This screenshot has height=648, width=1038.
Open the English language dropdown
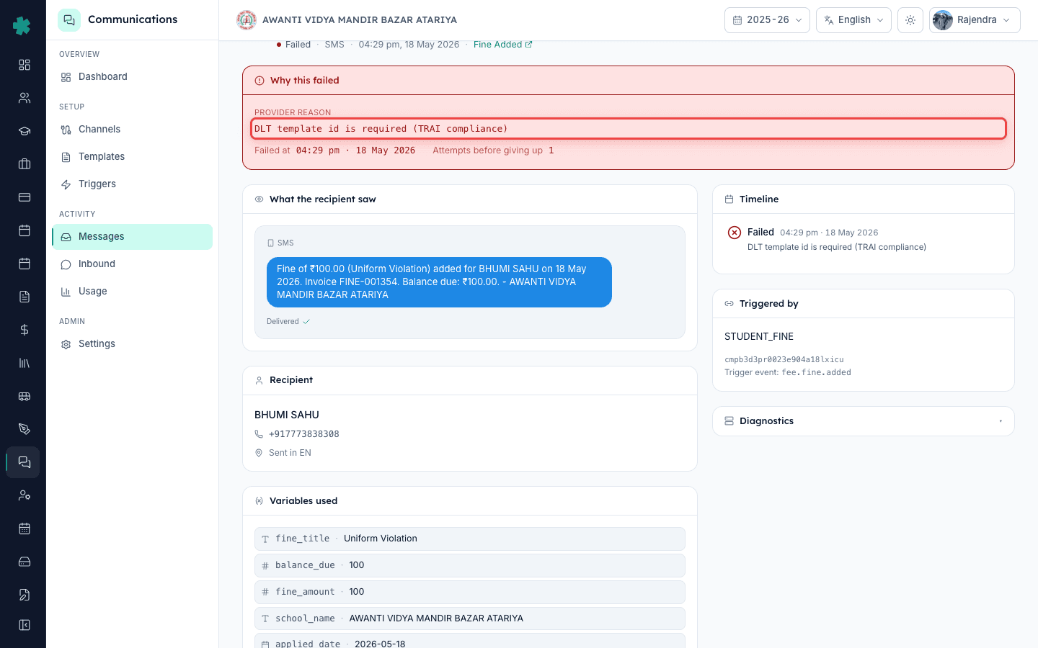(x=853, y=20)
